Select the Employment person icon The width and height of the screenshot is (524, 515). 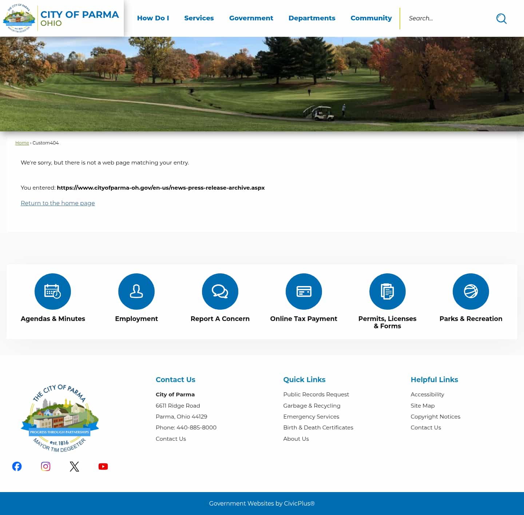pos(136,291)
